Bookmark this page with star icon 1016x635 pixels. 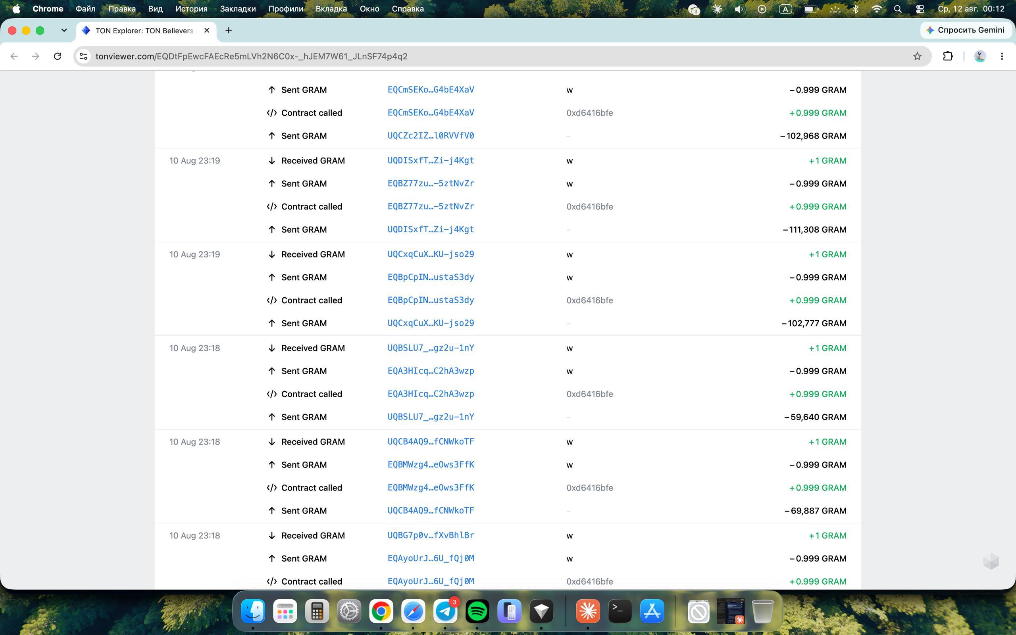click(x=917, y=56)
